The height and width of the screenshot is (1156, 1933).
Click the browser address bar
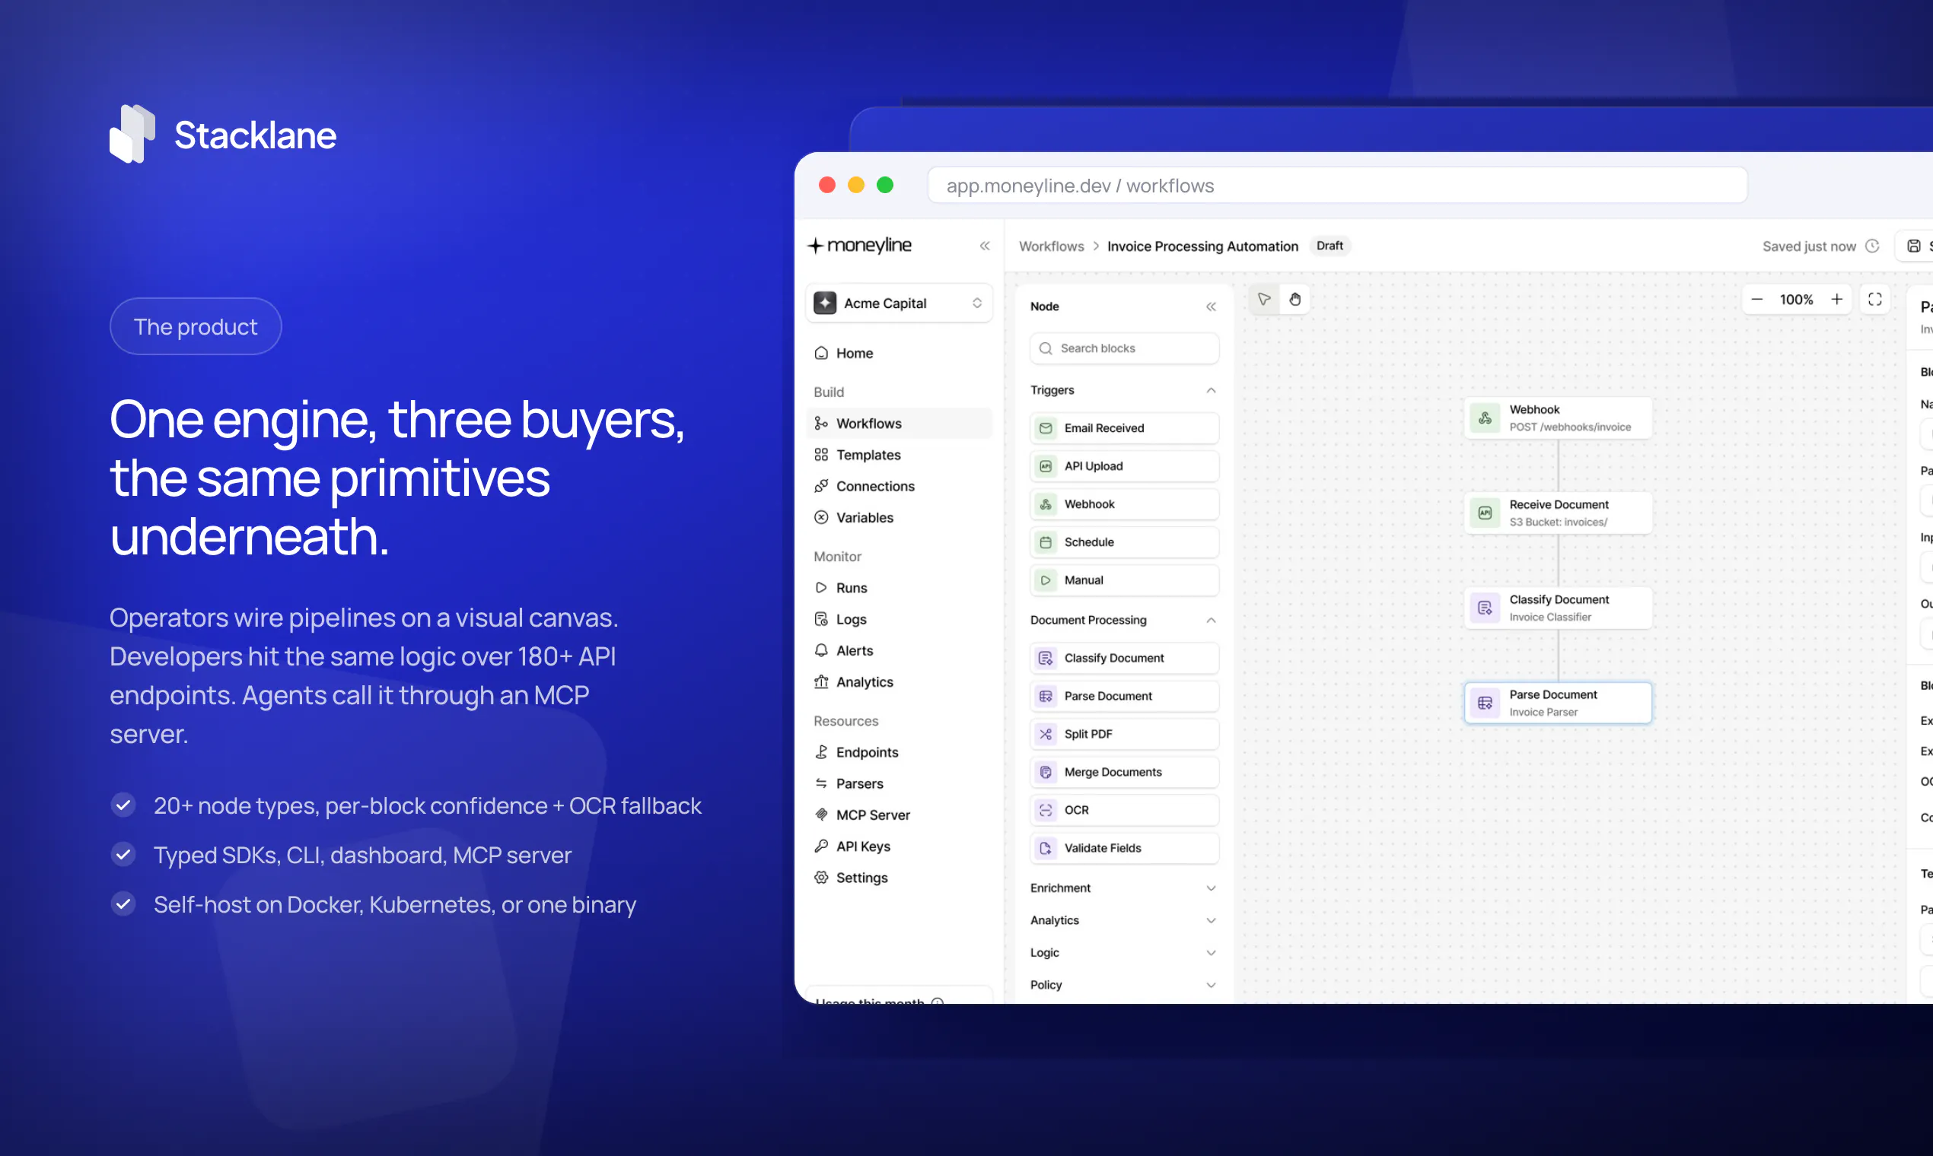tap(1336, 186)
